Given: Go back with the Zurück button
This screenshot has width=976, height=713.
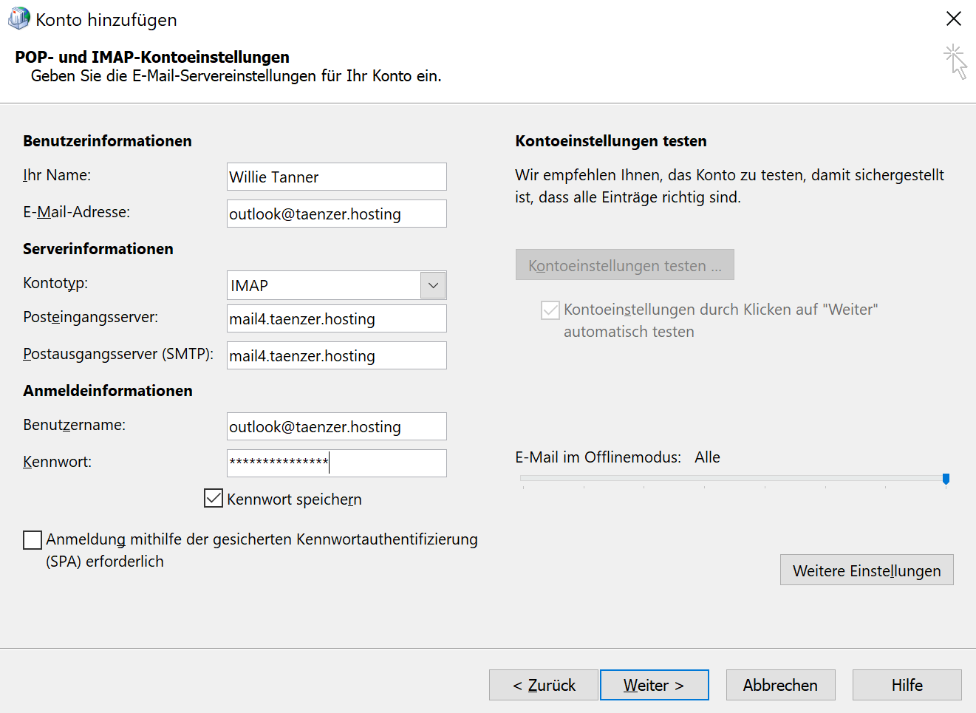Looking at the screenshot, I should point(544,685).
